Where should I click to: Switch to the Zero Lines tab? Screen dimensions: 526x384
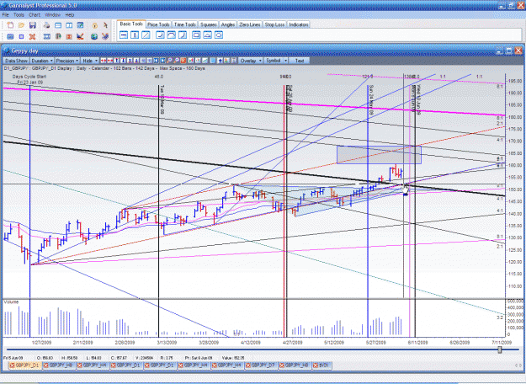click(250, 24)
